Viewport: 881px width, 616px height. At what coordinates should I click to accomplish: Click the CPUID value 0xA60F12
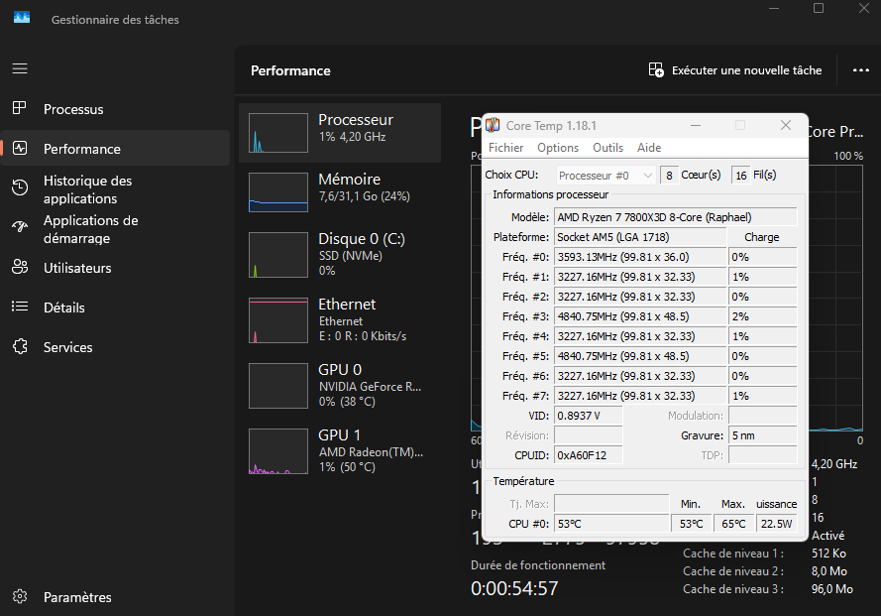click(589, 455)
